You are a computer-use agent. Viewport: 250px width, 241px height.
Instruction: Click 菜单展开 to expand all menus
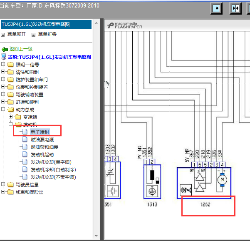[16, 35]
